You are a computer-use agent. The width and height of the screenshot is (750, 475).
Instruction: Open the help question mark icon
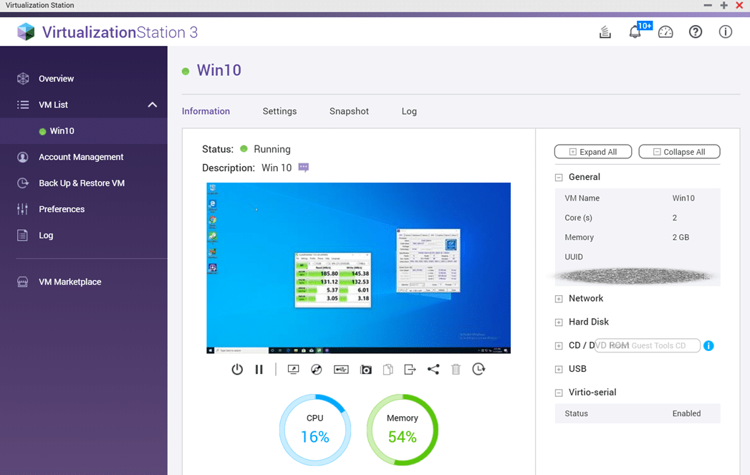click(x=696, y=32)
